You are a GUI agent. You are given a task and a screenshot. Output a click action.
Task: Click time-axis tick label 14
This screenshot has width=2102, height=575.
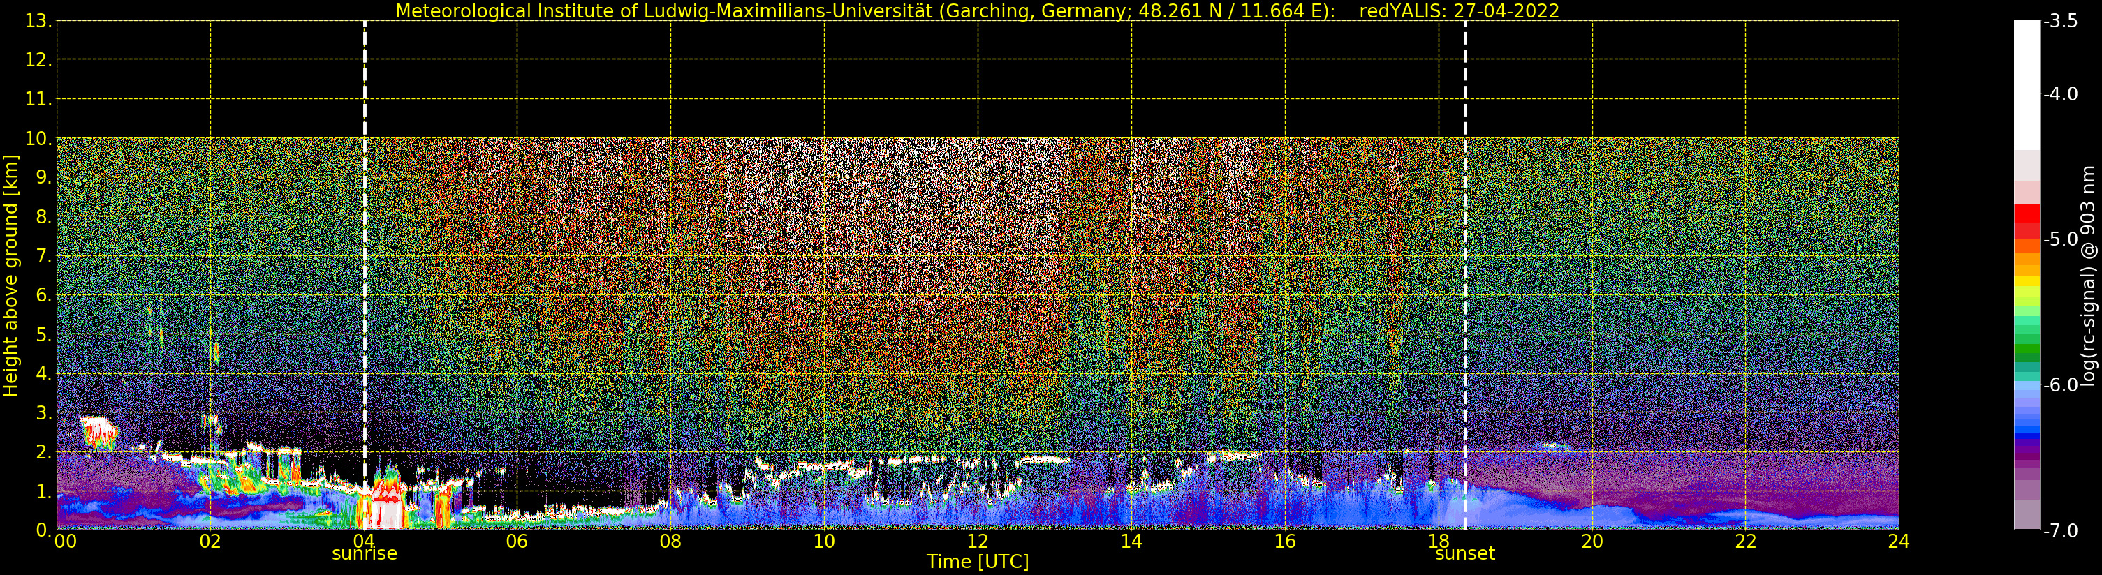pyautogui.click(x=1131, y=542)
